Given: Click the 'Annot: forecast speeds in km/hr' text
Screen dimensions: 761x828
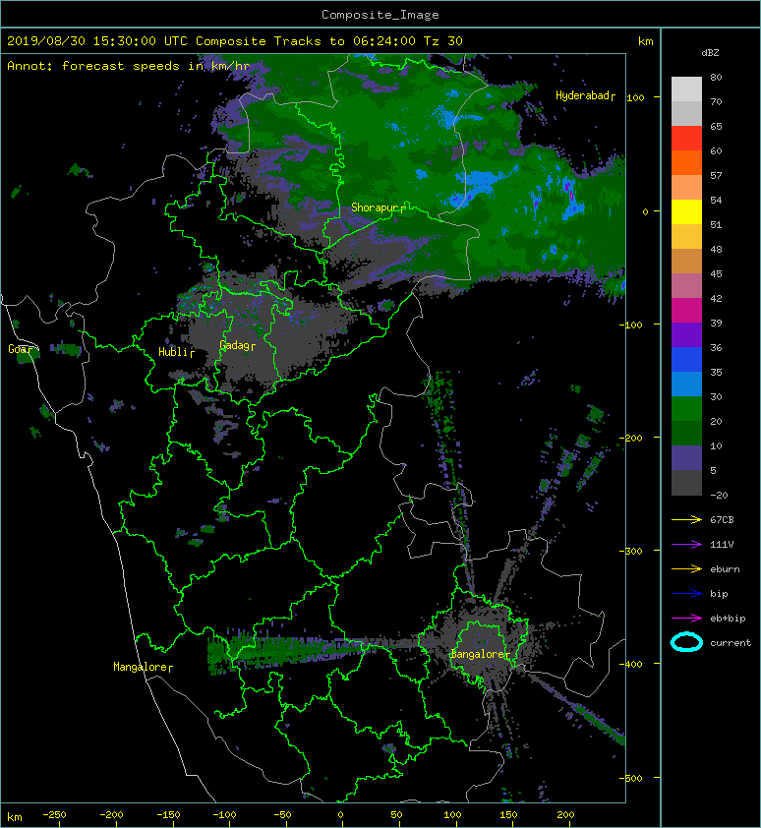Looking at the screenshot, I should pos(129,66).
